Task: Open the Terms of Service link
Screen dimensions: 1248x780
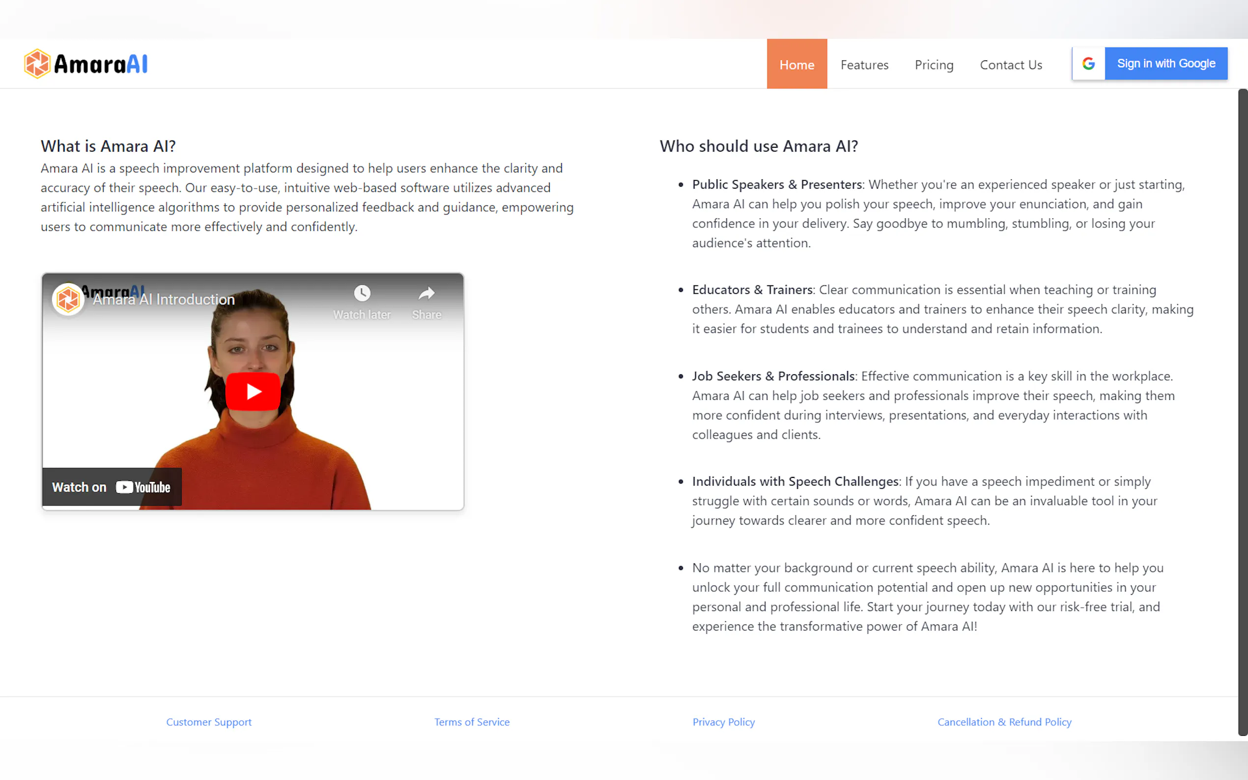Action: click(x=472, y=722)
